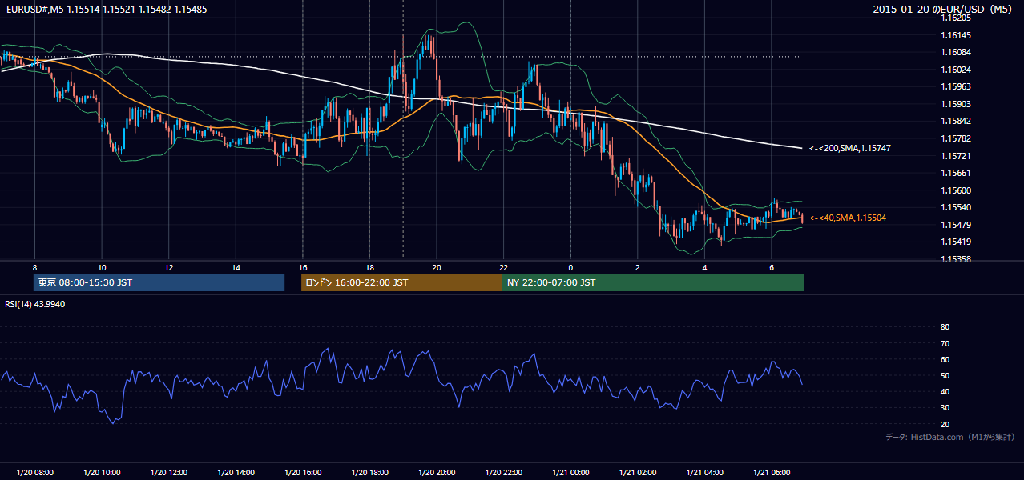Click RSI scale value 60
The height and width of the screenshot is (480, 1024).
coord(945,359)
